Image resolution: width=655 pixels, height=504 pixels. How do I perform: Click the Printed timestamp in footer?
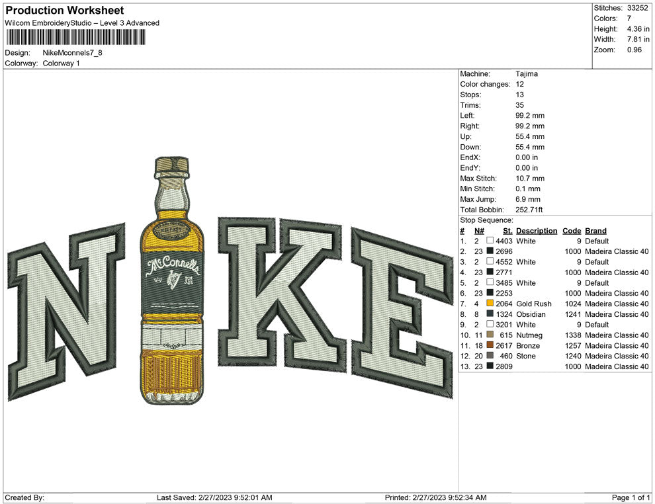435,497
